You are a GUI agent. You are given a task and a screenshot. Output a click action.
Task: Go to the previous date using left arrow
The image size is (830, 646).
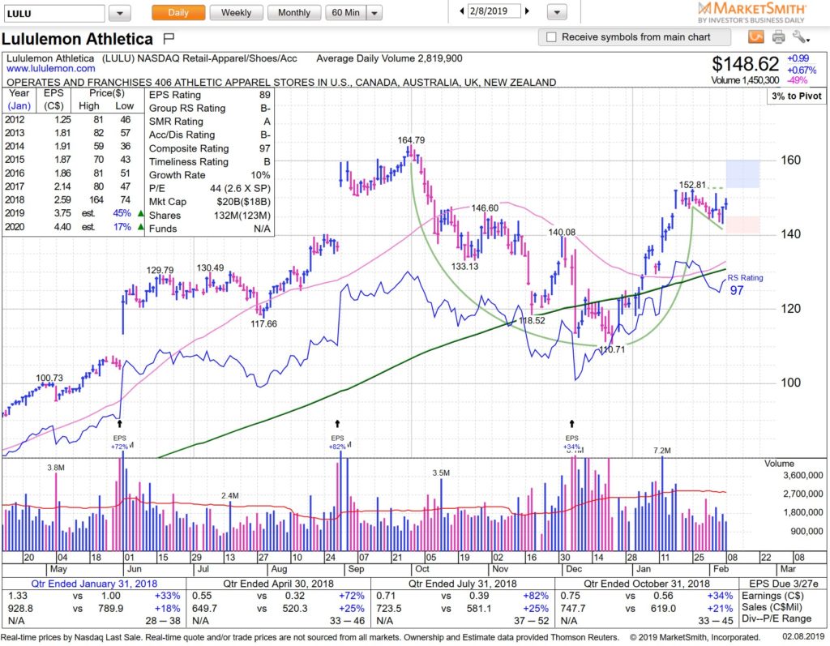[x=462, y=11]
